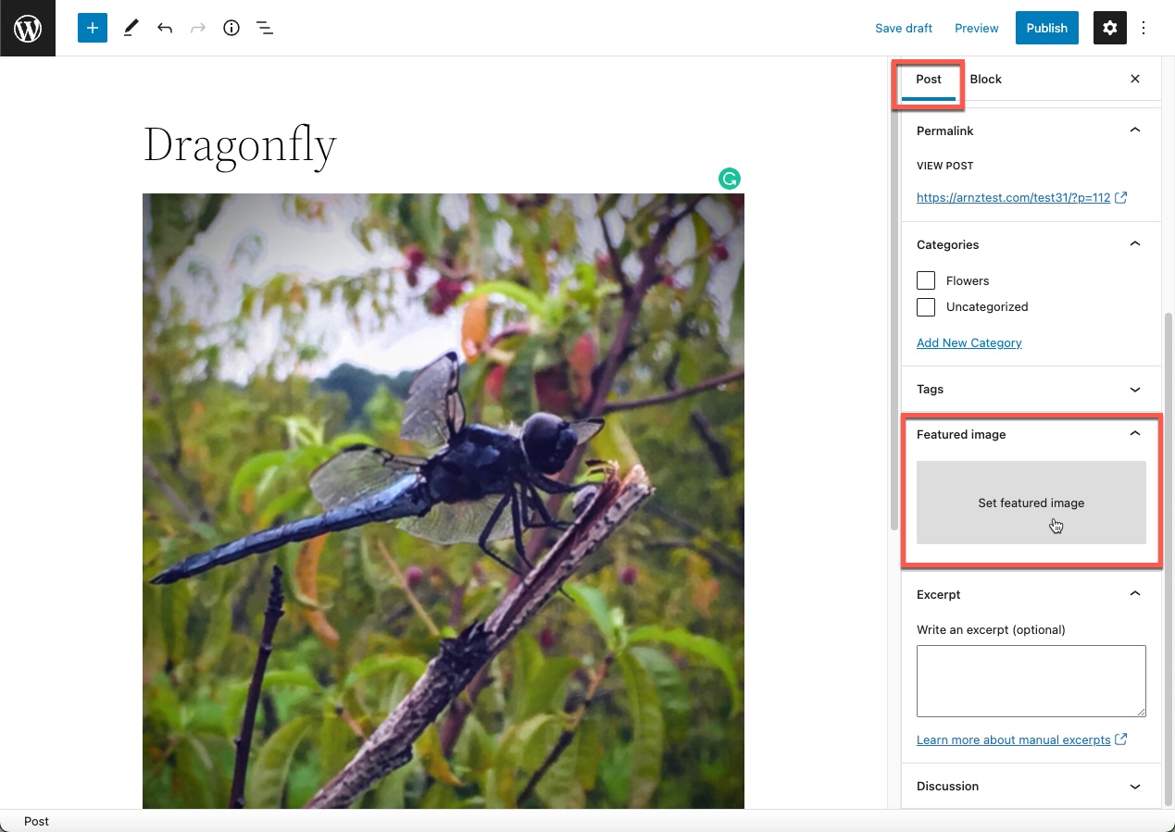
Task: Click Set featured image button
Action: tap(1031, 503)
